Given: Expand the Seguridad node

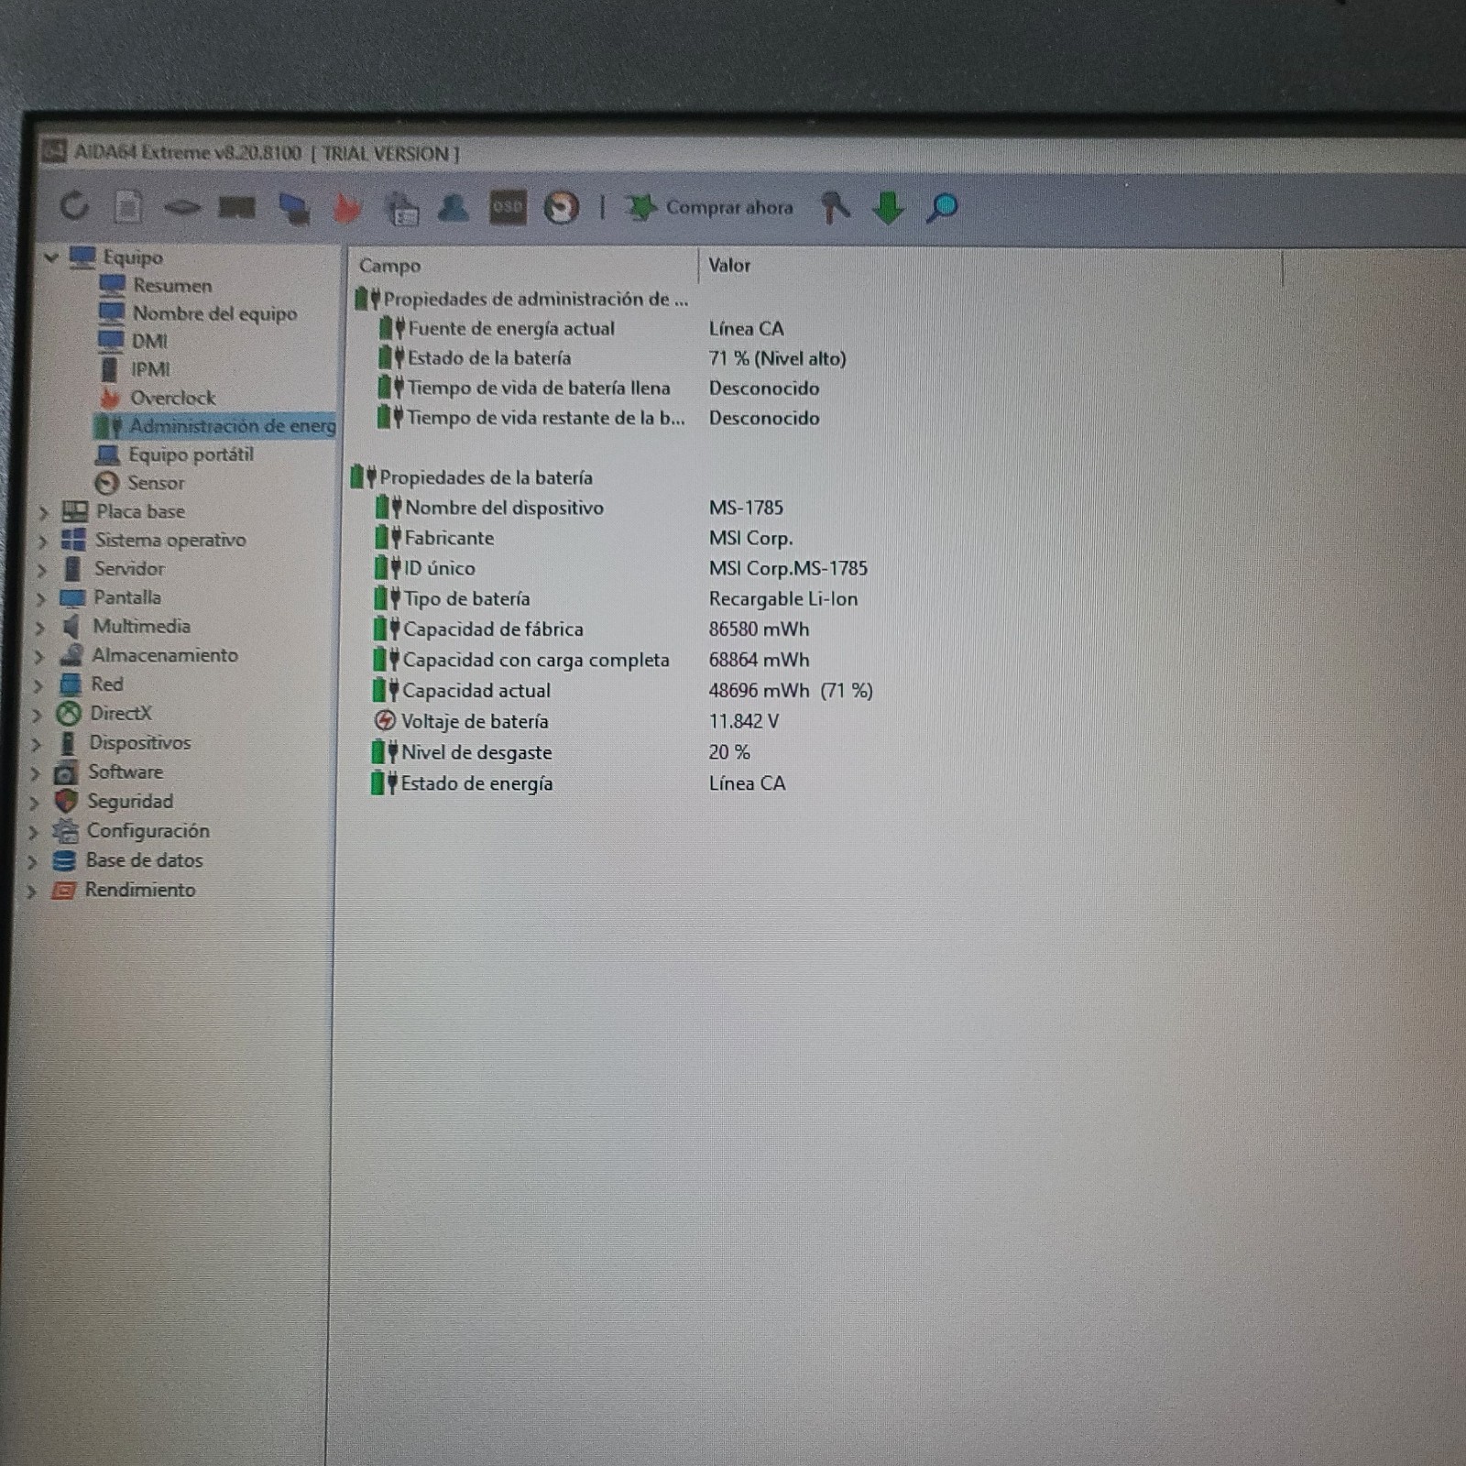Looking at the screenshot, I should click(34, 802).
